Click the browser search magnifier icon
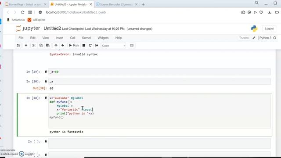281x158 pixels. pos(257,3)
